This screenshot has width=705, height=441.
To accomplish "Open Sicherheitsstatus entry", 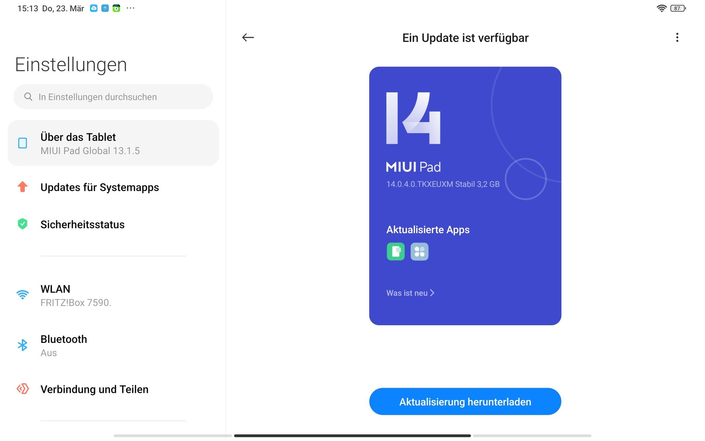I will [113, 225].
